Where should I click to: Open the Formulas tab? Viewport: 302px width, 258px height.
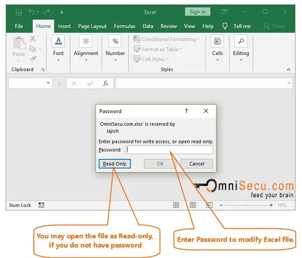(x=124, y=26)
